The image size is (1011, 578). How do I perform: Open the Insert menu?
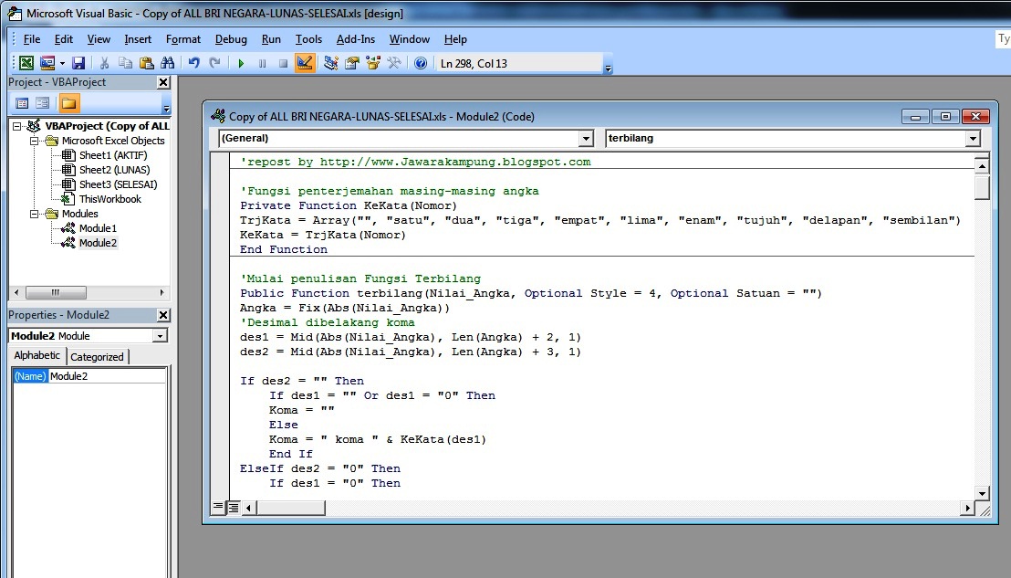138,39
